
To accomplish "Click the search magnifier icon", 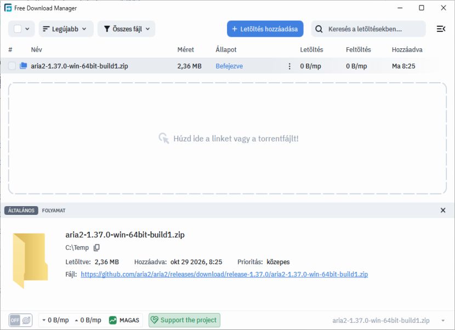I will coord(319,29).
